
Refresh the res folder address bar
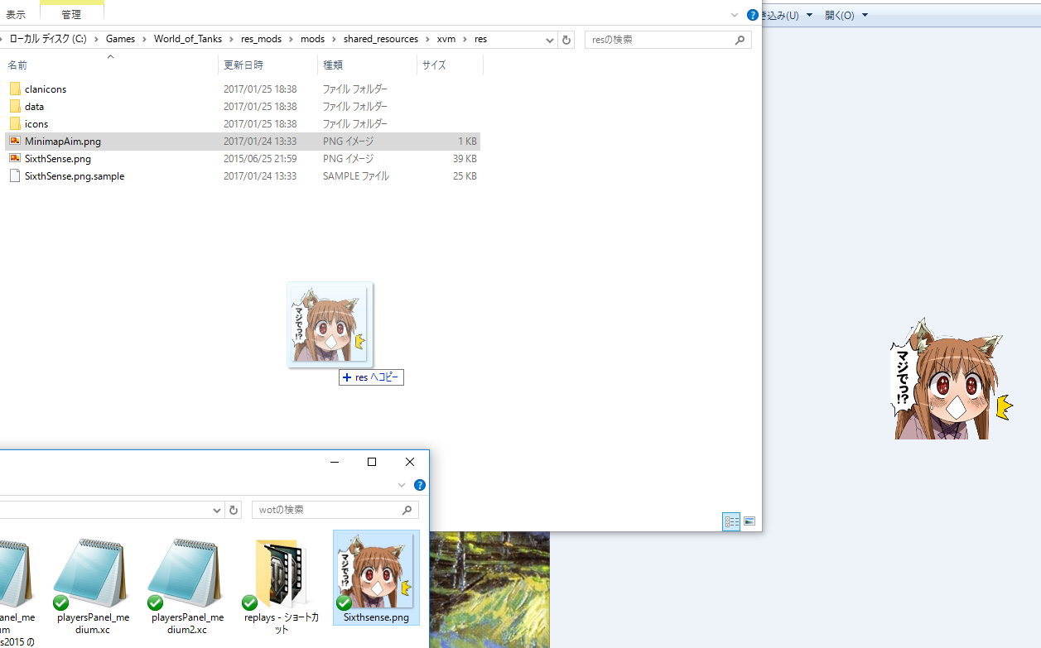(566, 40)
